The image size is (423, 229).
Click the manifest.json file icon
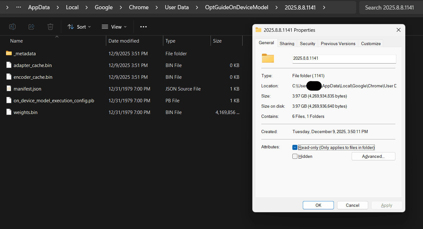tap(9, 89)
